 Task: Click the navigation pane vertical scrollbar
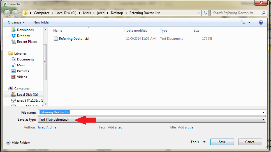coord(45,62)
